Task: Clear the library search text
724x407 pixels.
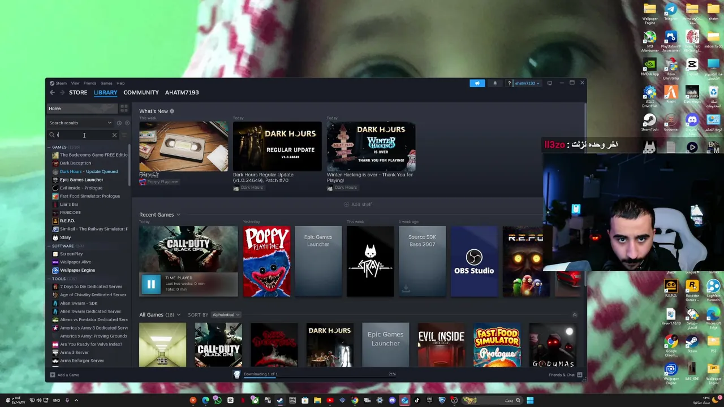Action: point(114,135)
